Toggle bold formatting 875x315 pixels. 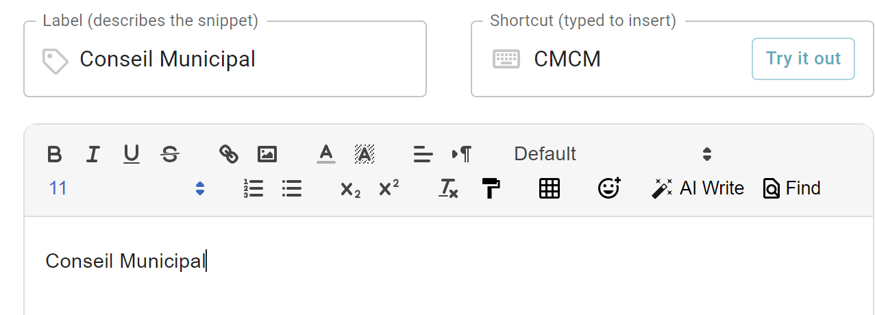55,154
